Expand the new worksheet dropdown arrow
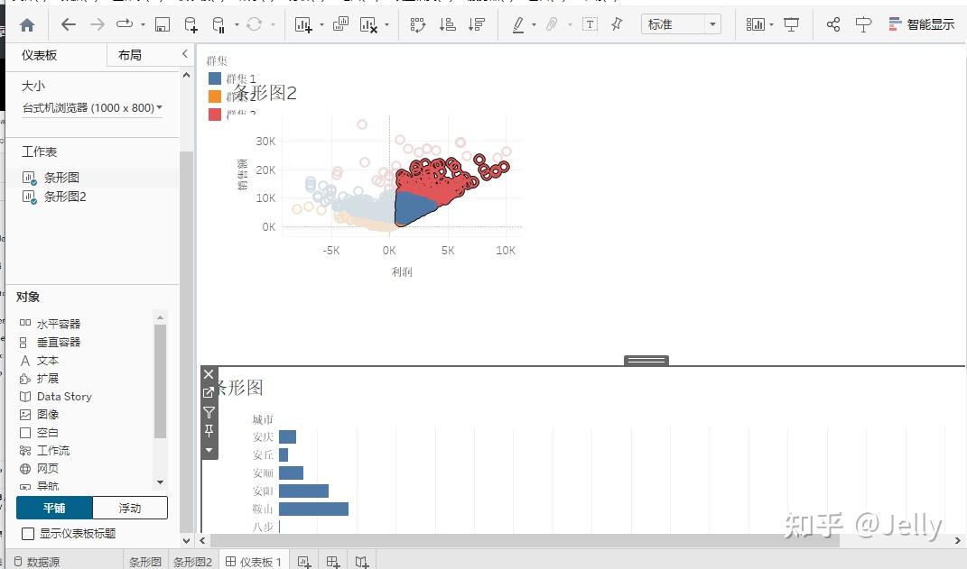The height and width of the screenshot is (569, 967). (x=321, y=25)
